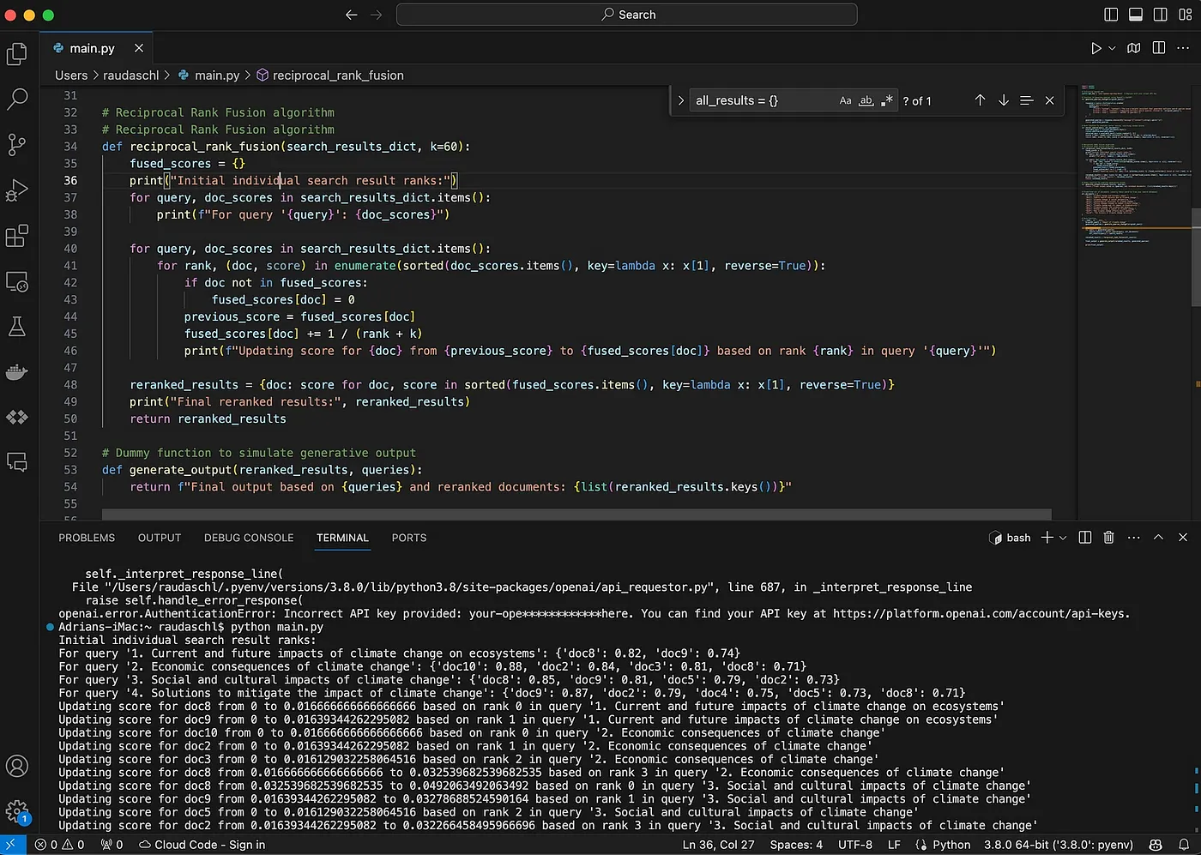Open the Extensions view
The height and width of the screenshot is (855, 1201).
coord(17,236)
